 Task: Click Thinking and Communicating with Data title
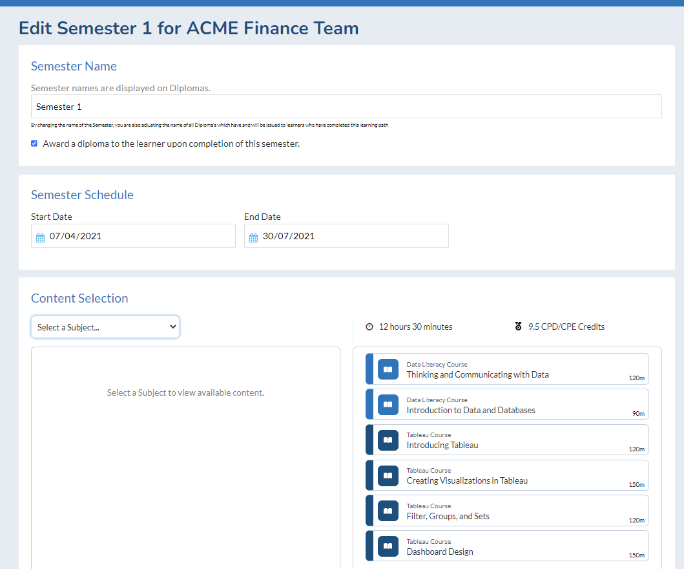tap(477, 374)
